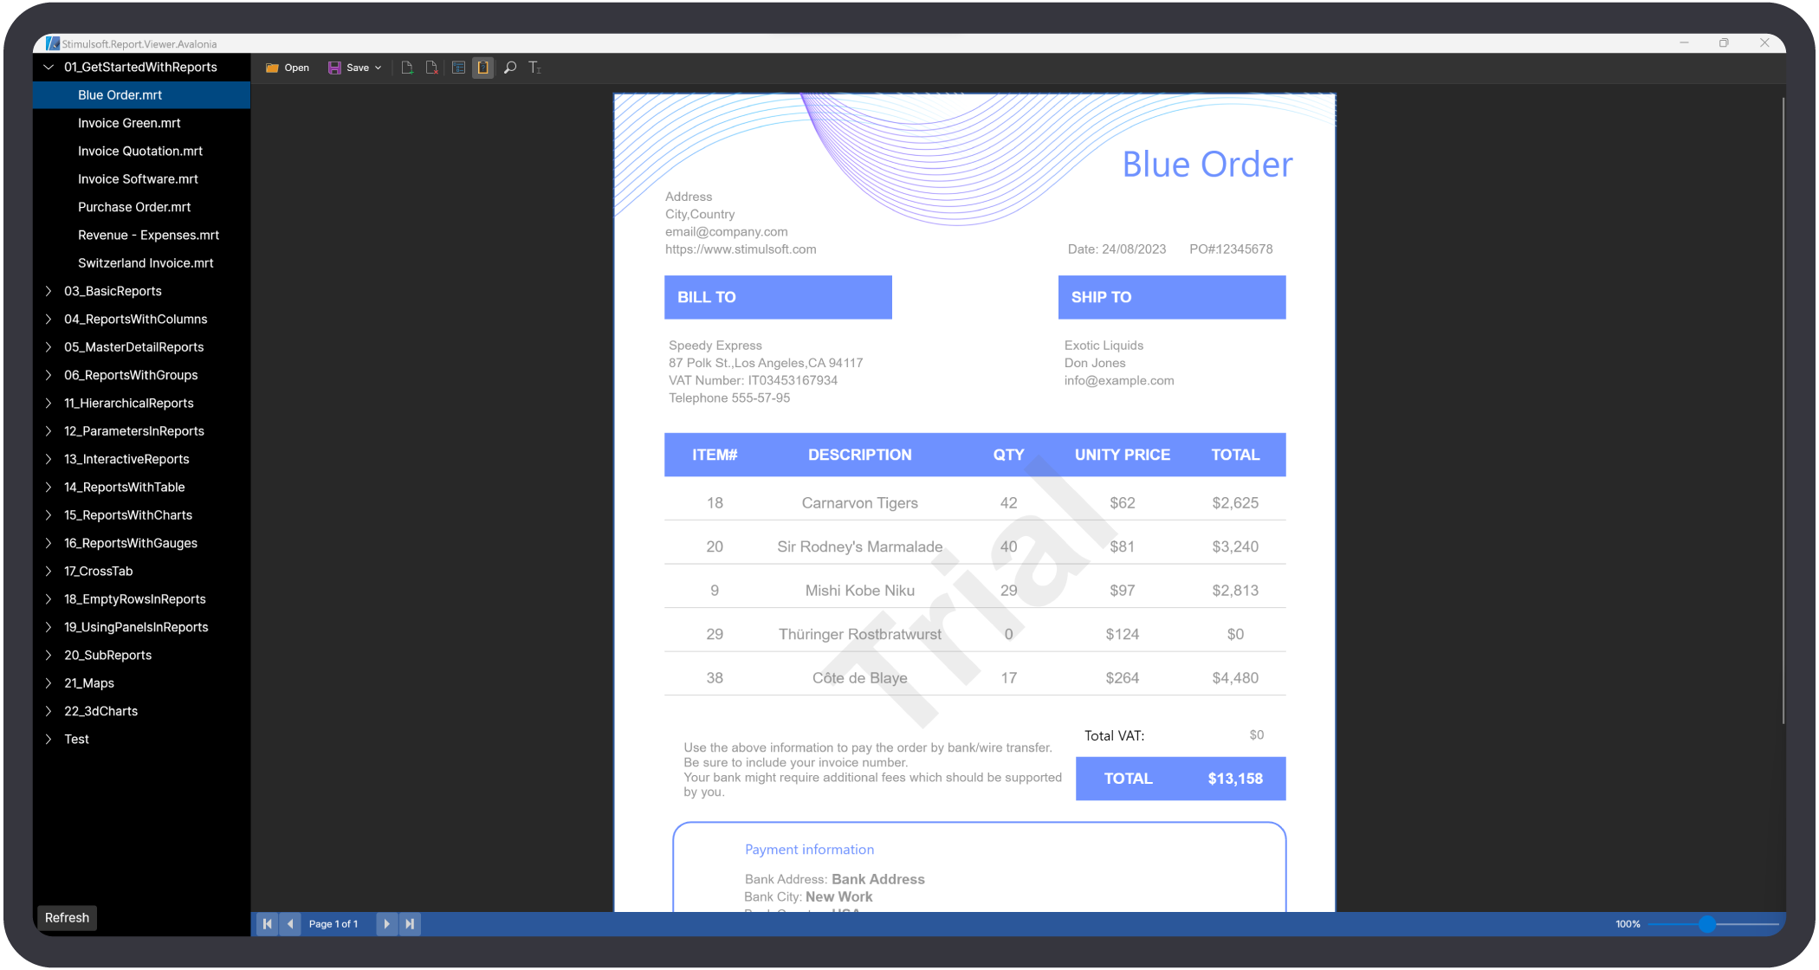
Task: Click the add new page icon
Action: click(x=407, y=68)
